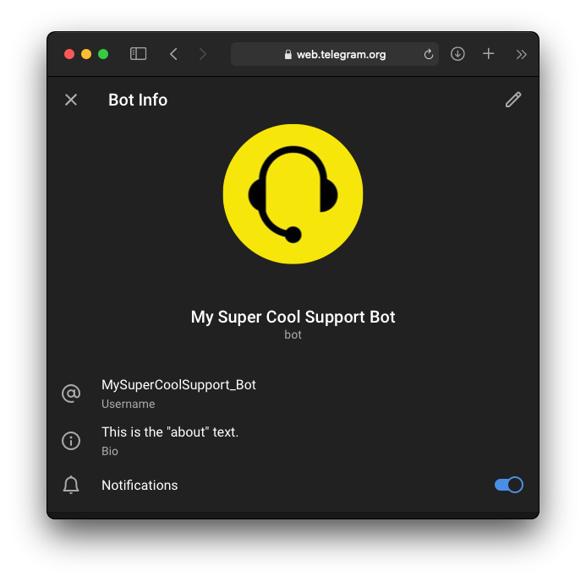Click the info bio icon

point(71,441)
